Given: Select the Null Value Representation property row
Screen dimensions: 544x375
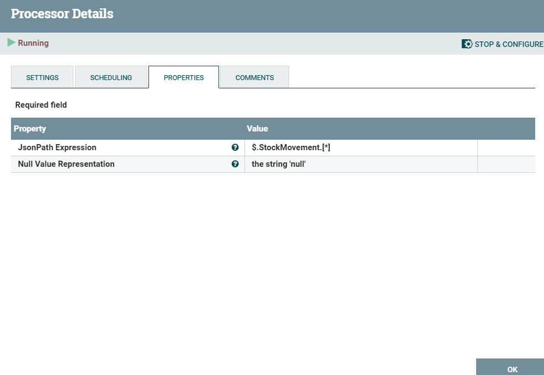Looking at the screenshot, I should pyautogui.click(x=66, y=164).
